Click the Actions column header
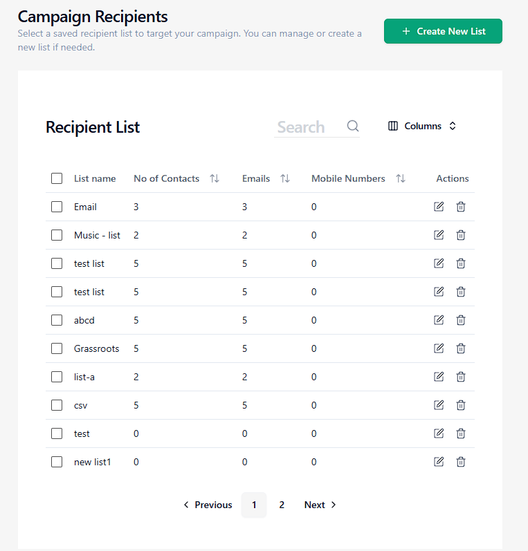Screen dimensions: 528x551 (453, 178)
